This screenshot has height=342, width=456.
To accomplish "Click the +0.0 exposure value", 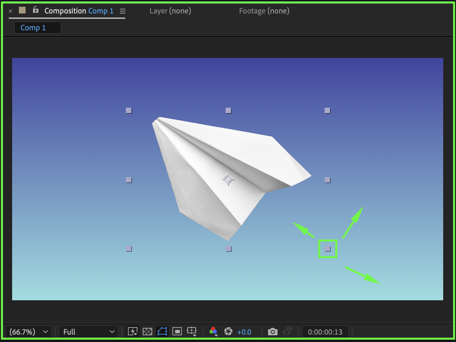I will pos(244,332).
